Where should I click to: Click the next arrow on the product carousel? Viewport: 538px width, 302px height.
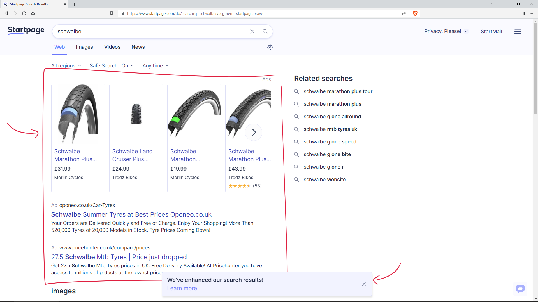coord(254,132)
